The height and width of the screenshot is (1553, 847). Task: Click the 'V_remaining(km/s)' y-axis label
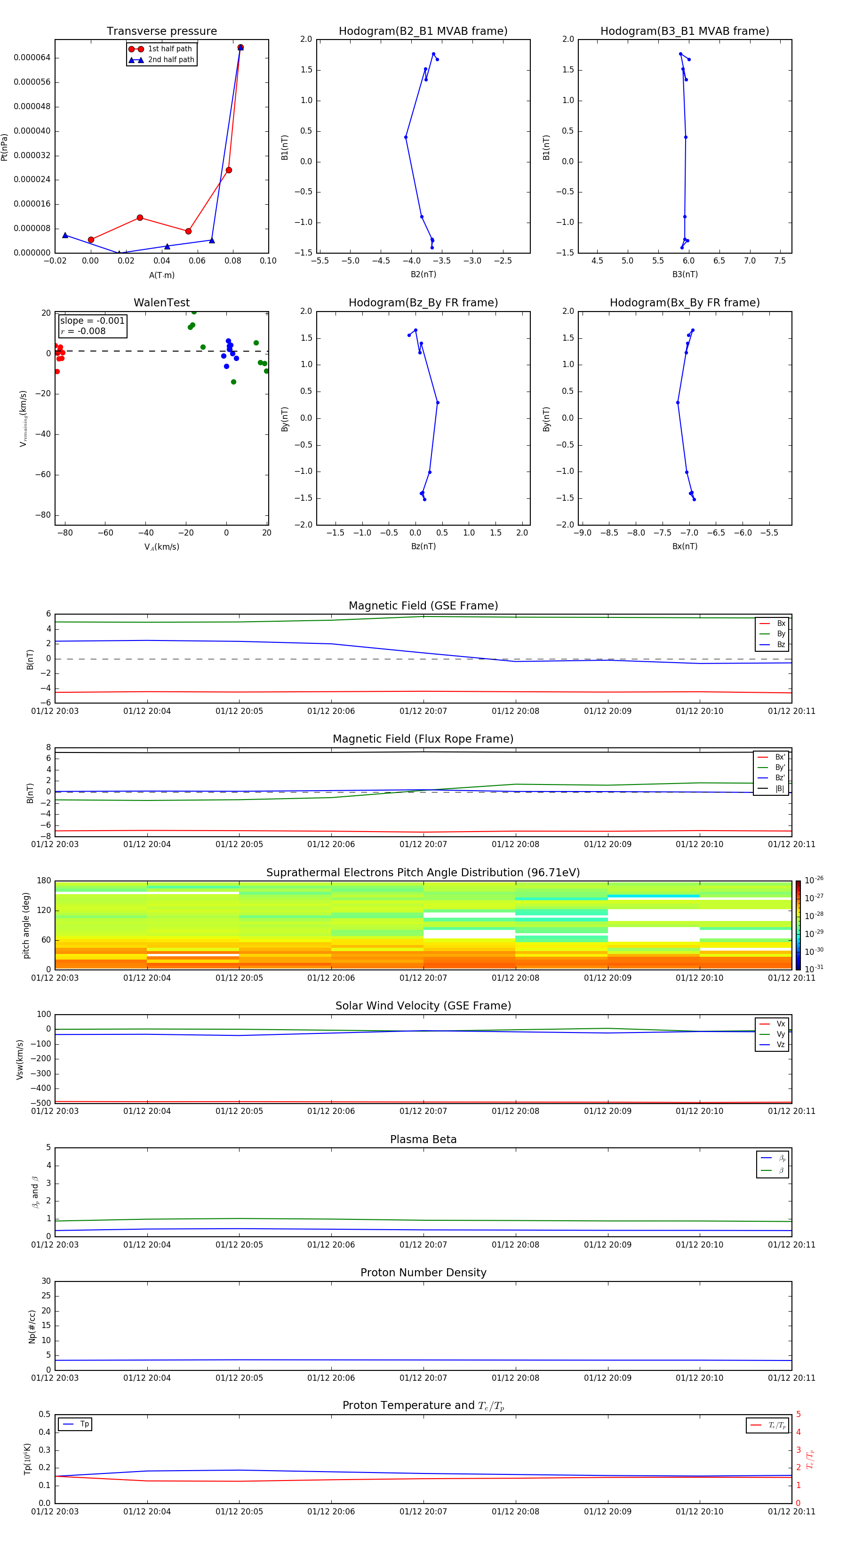24,418
